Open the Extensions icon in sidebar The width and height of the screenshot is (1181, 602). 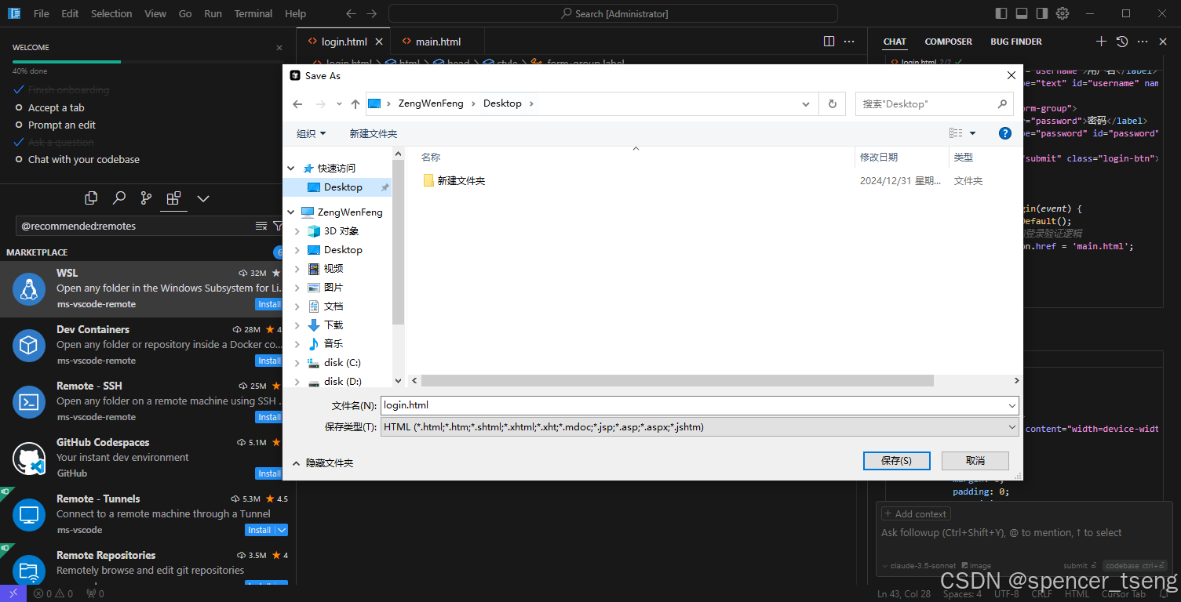pyautogui.click(x=173, y=198)
